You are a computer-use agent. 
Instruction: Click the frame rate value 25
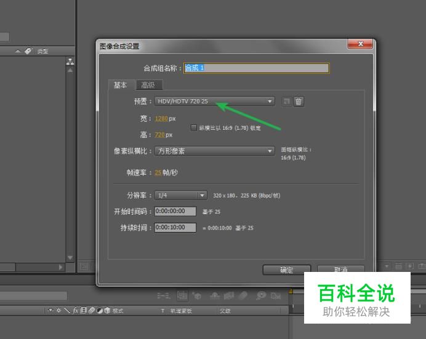tap(158, 173)
